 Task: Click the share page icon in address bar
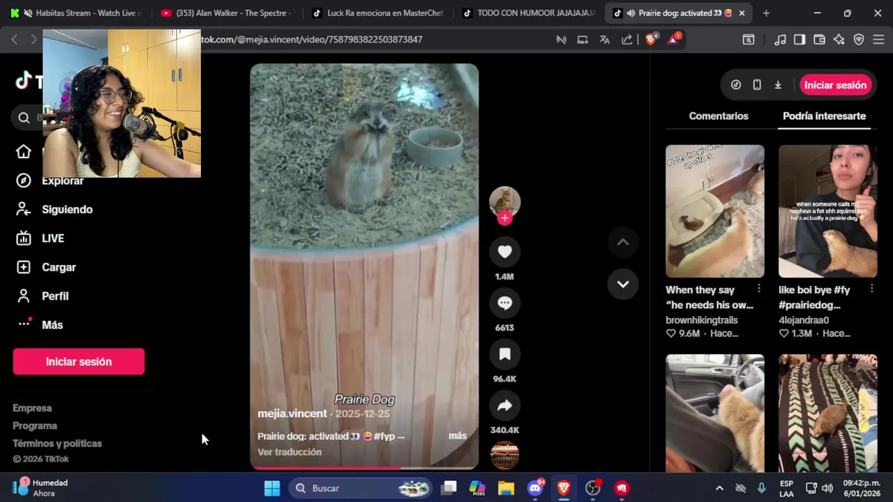click(x=626, y=40)
